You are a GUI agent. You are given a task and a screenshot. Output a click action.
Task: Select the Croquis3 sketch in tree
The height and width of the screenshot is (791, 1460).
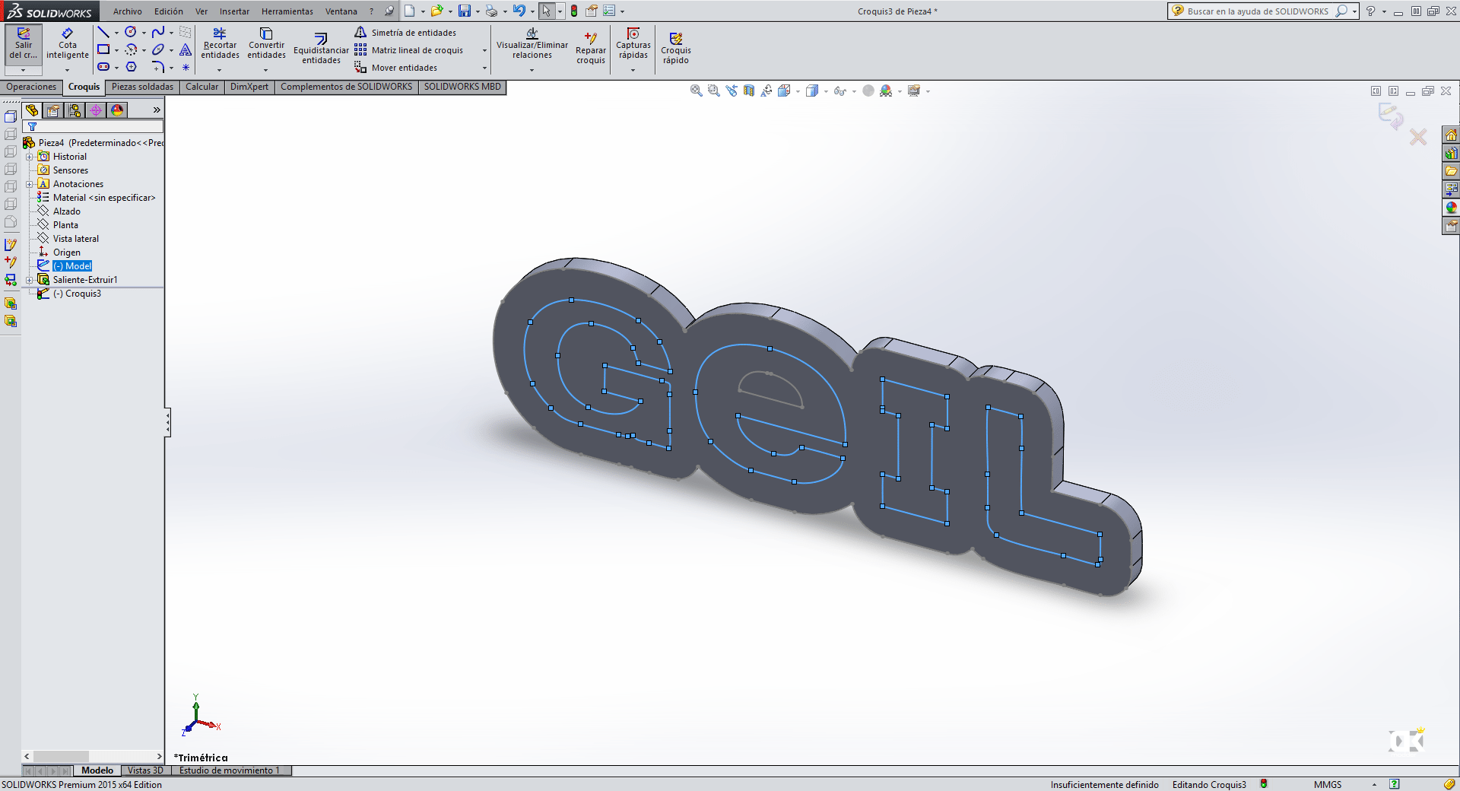tap(77, 294)
